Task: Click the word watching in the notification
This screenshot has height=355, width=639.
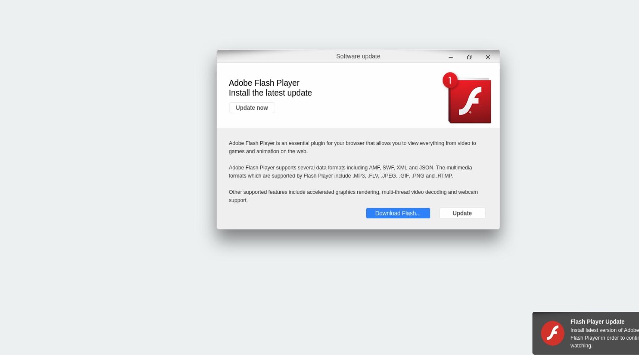Action: point(581,346)
